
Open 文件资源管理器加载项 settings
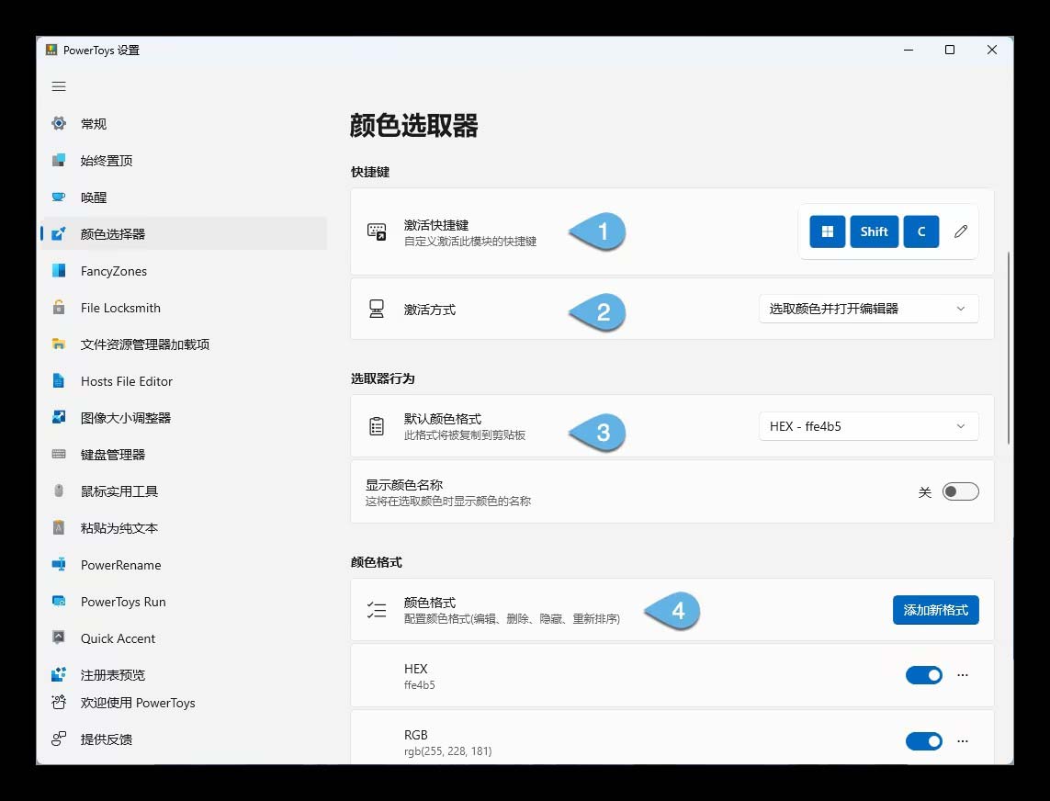[x=184, y=344]
